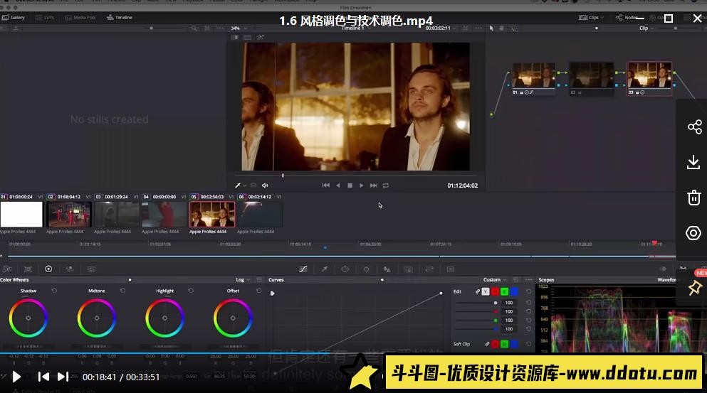The height and width of the screenshot is (393, 707).
Task: Reset the Shadow color wheel
Action: (x=54, y=291)
